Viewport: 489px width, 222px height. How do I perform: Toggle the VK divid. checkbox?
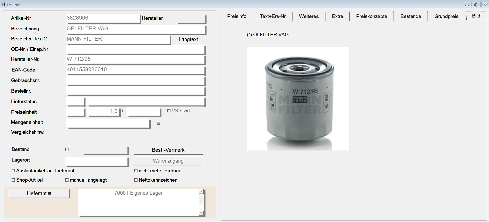point(169,111)
